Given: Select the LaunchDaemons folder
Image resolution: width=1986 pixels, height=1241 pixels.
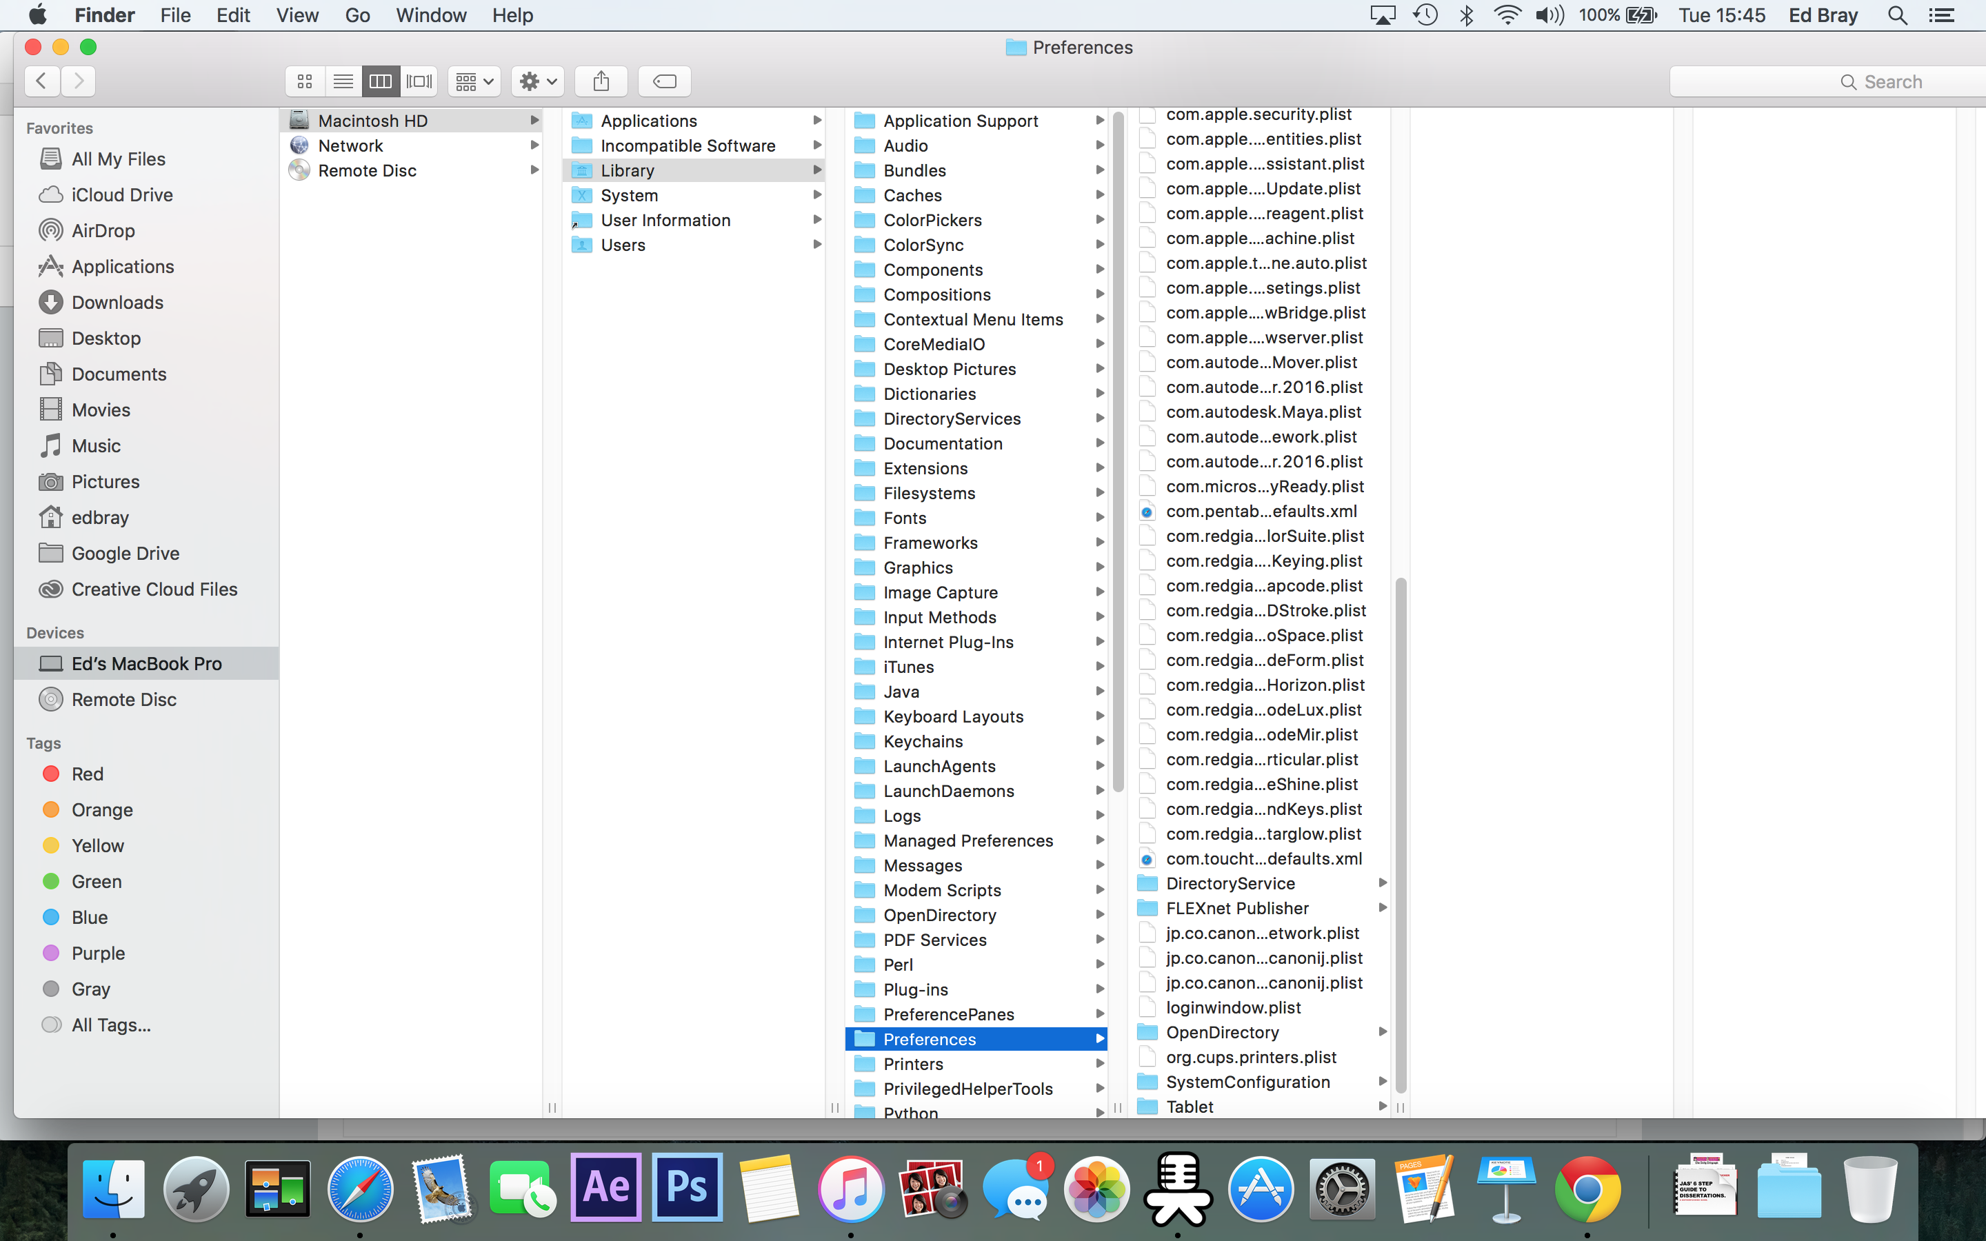Looking at the screenshot, I should (x=976, y=791).
